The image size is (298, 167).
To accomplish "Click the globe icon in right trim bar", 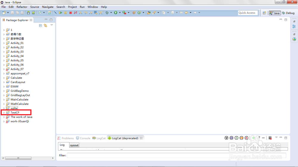I will click(294, 39).
